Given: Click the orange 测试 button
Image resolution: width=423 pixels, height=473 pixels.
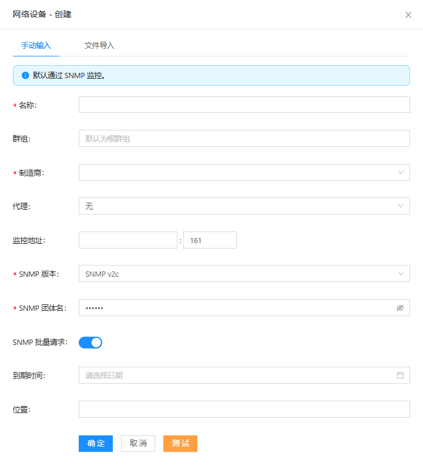Looking at the screenshot, I should (180, 443).
